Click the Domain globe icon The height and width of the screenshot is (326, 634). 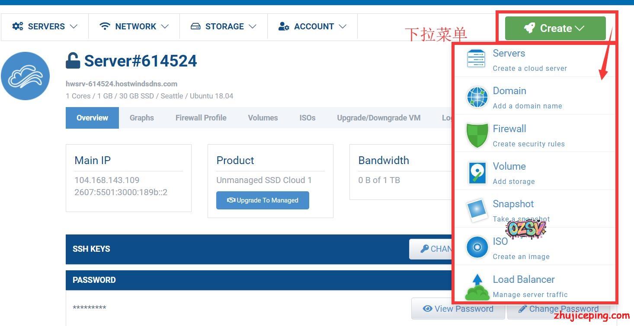[x=477, y=97]
